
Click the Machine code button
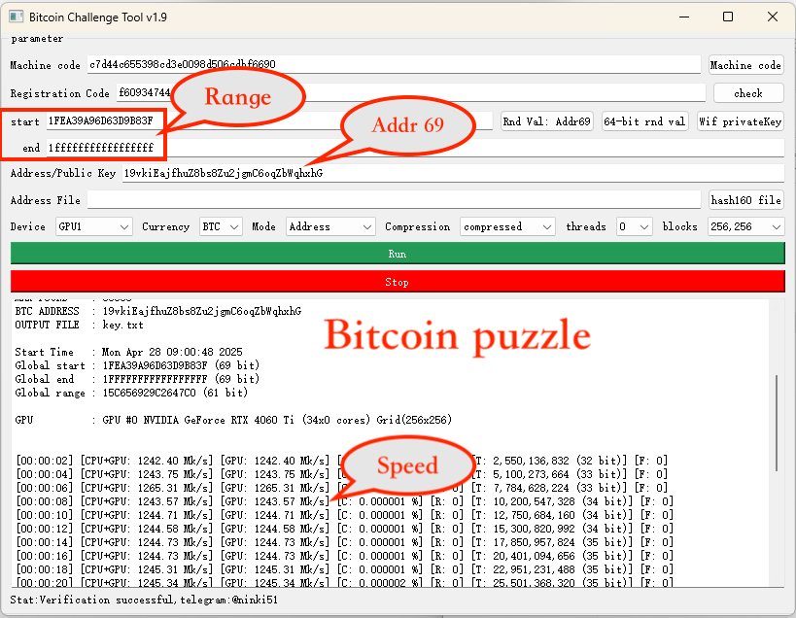745,65
